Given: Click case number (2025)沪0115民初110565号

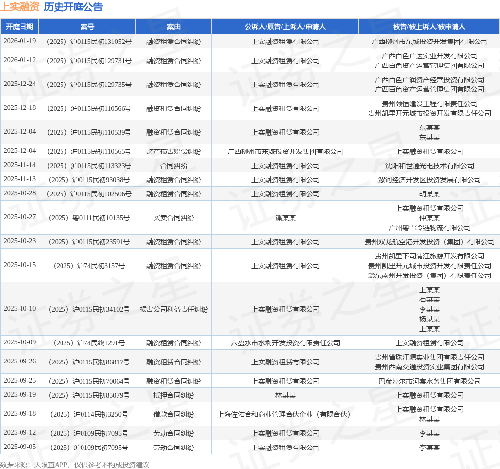Looking at the screenshot, I should point(89,151).
